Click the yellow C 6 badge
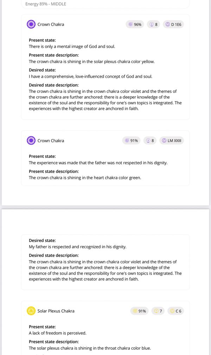 point(176,311)
